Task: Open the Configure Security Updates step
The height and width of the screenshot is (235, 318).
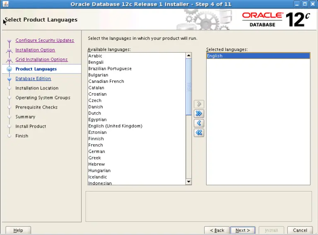Action: point(45,40)
